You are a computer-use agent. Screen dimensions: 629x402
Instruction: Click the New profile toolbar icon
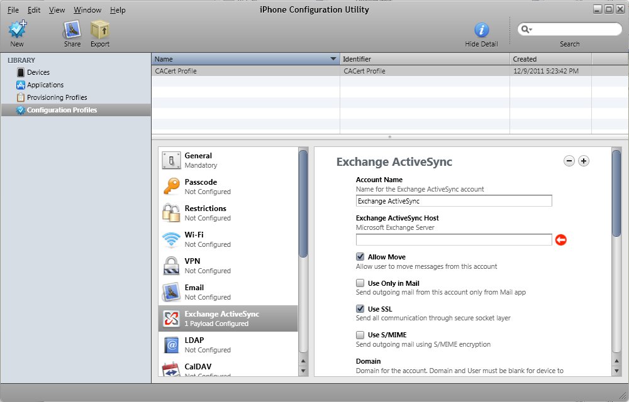17,30
